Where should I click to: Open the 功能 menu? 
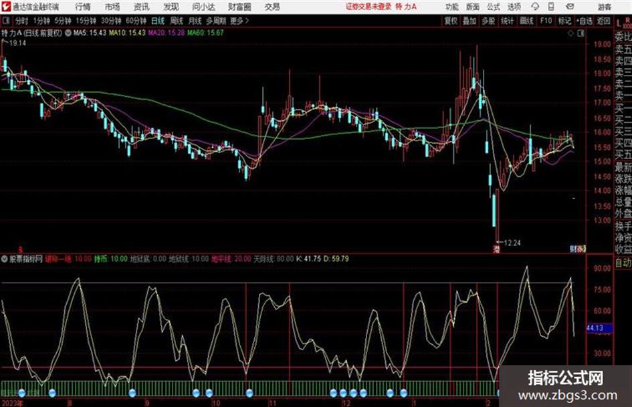click(x=452, y=7)
